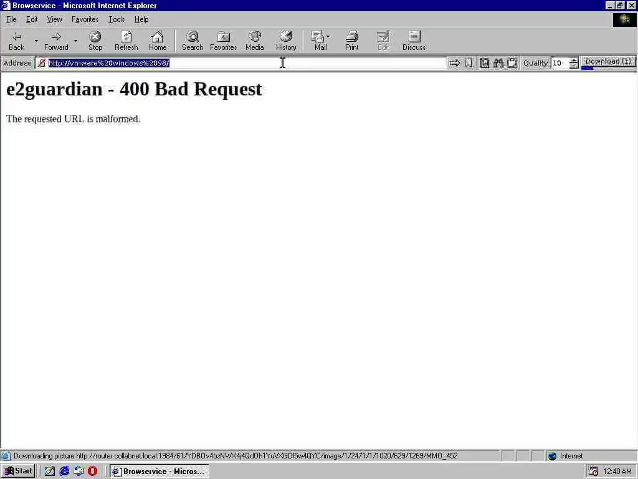Open the Help menu

[141, 19]
